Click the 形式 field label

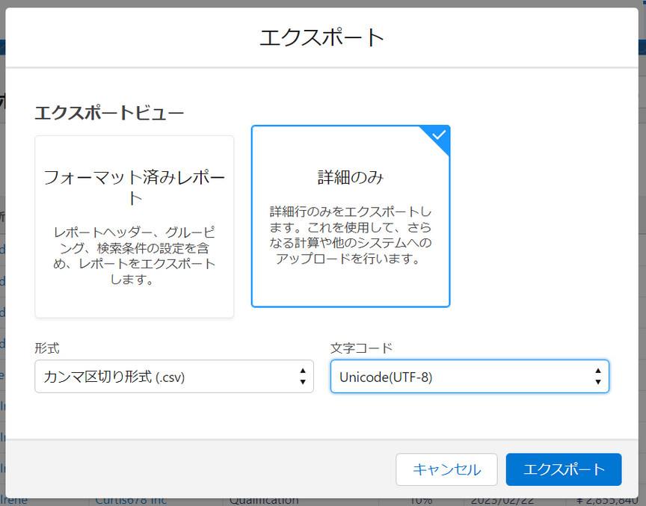[47, 348]
